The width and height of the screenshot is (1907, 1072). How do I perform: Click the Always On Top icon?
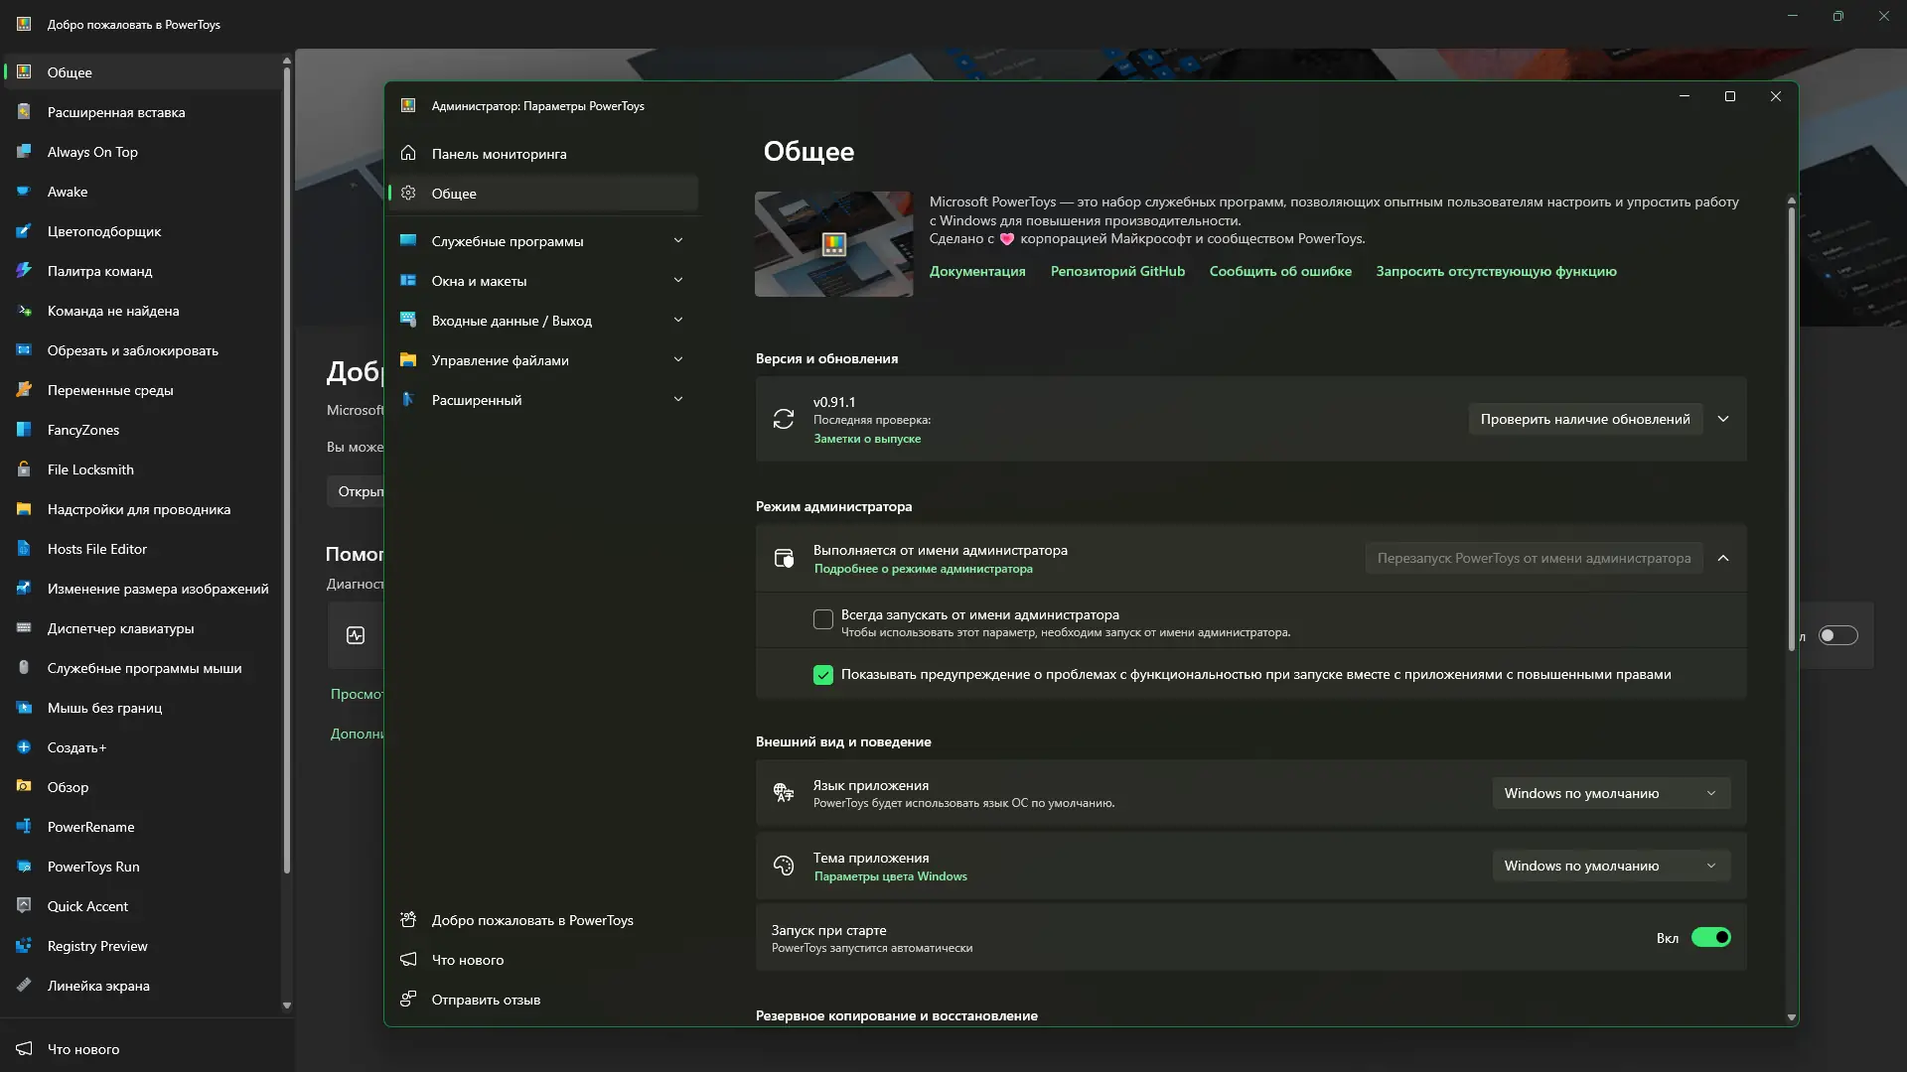(24, 152)
